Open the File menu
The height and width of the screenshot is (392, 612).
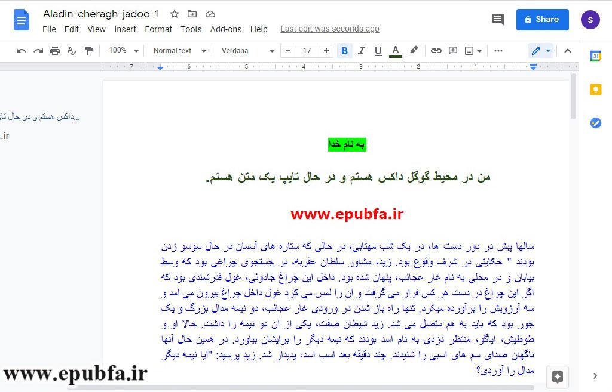49,29
